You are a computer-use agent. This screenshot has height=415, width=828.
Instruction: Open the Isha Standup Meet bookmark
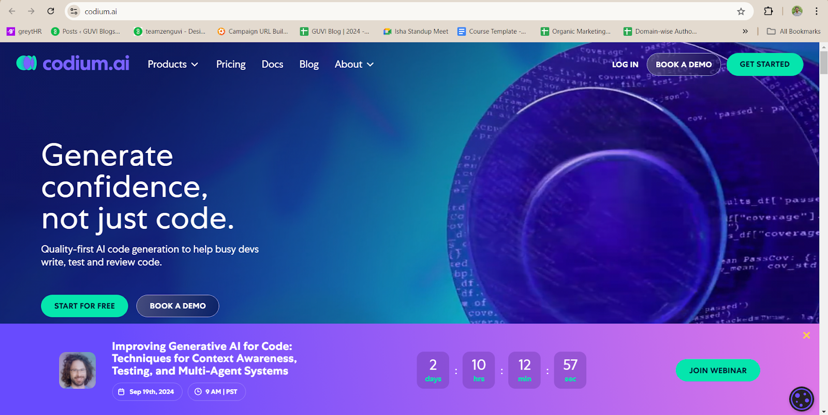point(416,32)
